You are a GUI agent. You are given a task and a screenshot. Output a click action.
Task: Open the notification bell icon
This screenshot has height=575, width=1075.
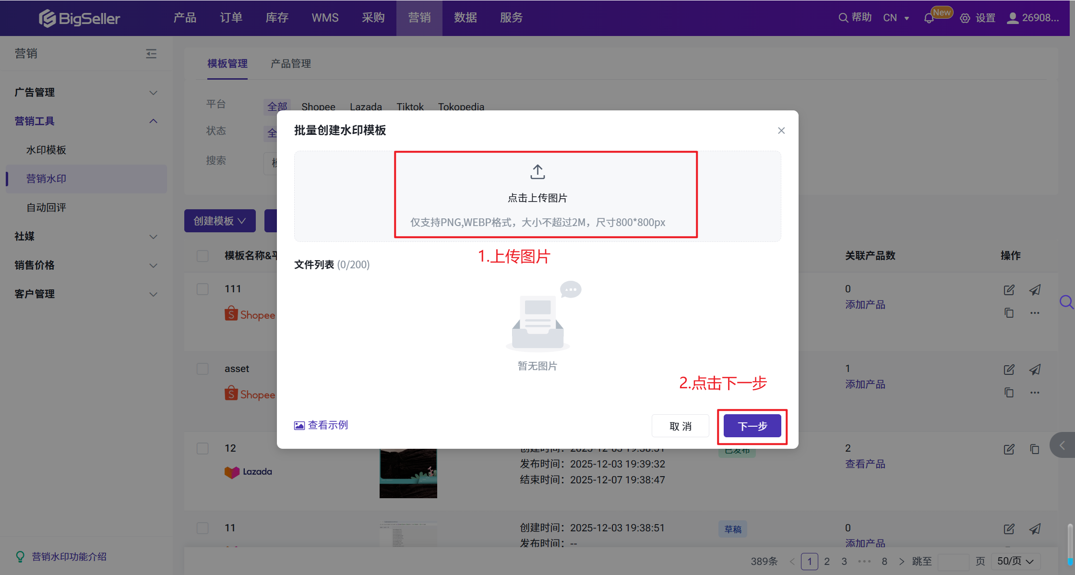929,18
